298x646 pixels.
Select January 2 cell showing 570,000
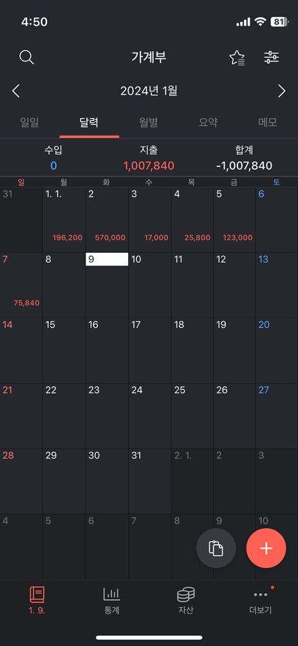tap(107, 220)
